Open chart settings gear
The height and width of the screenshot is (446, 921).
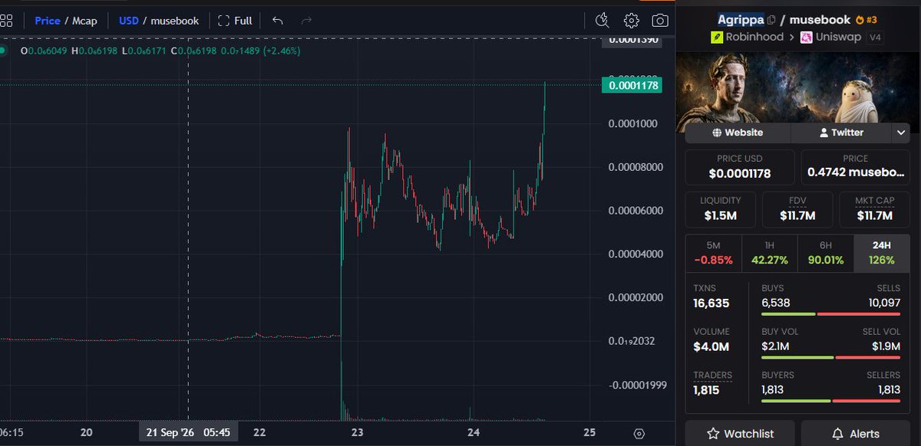click(631, 21)
